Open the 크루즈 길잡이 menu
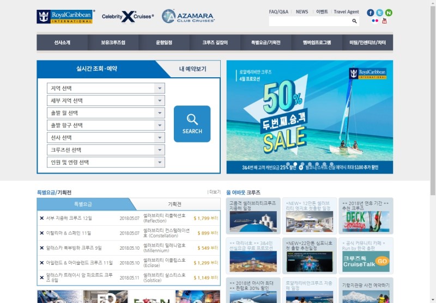The width and height of the screenshot is (436, 303). (215, 42)
